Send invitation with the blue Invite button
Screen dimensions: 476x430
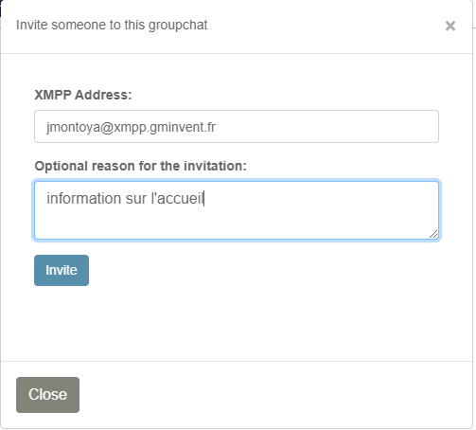pyautogui.click(x=62, y=270)
